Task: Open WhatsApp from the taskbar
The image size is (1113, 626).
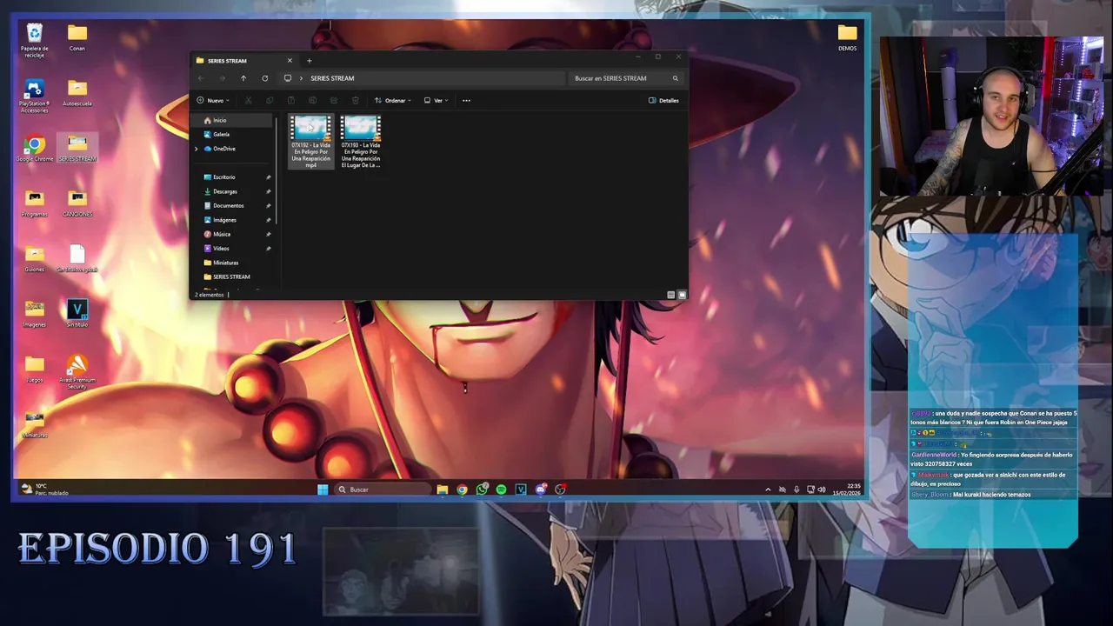Action: coord(482,489)
